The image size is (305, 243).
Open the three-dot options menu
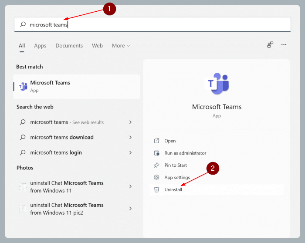284,45
